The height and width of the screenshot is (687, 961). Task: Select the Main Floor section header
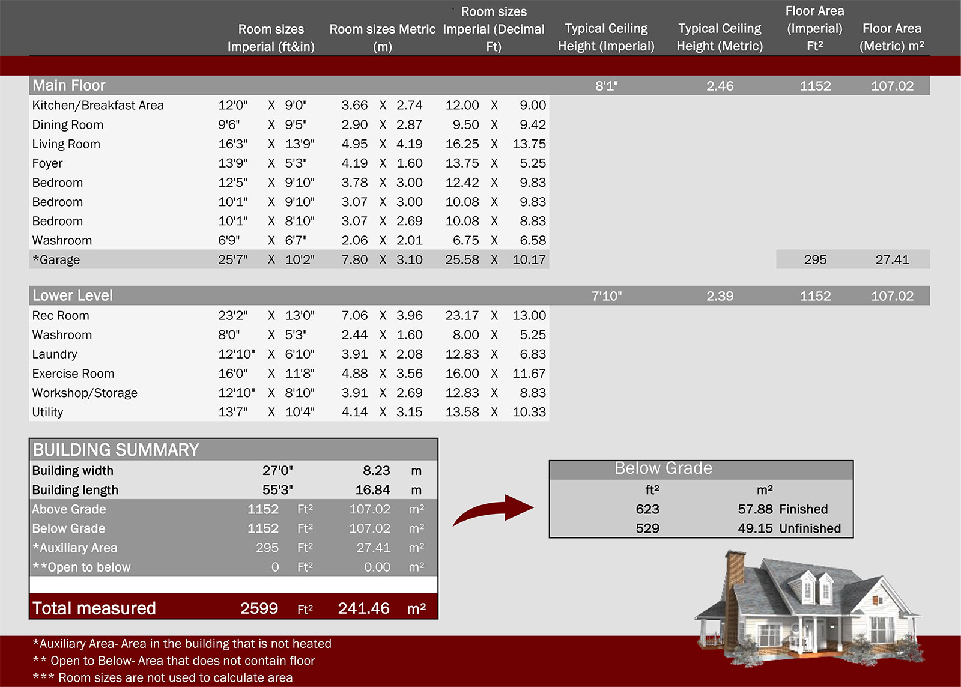[69, 85]
